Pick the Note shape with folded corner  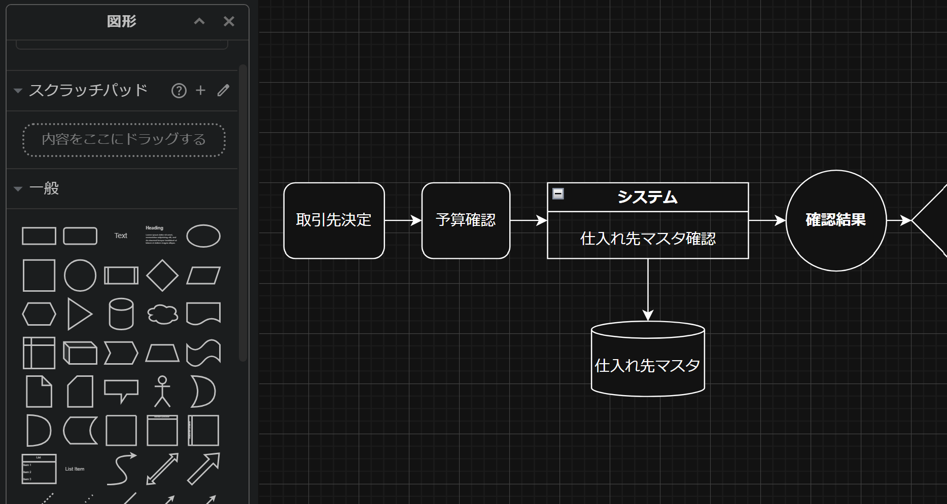(x=39, y=392)
